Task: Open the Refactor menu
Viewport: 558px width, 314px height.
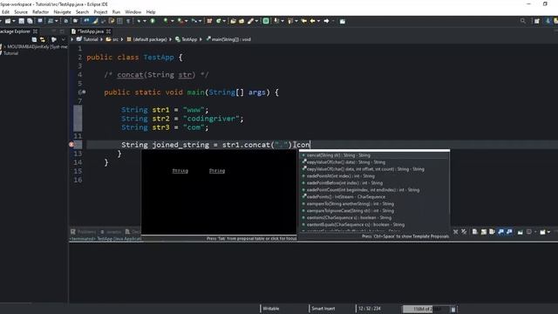Action: 41,12
